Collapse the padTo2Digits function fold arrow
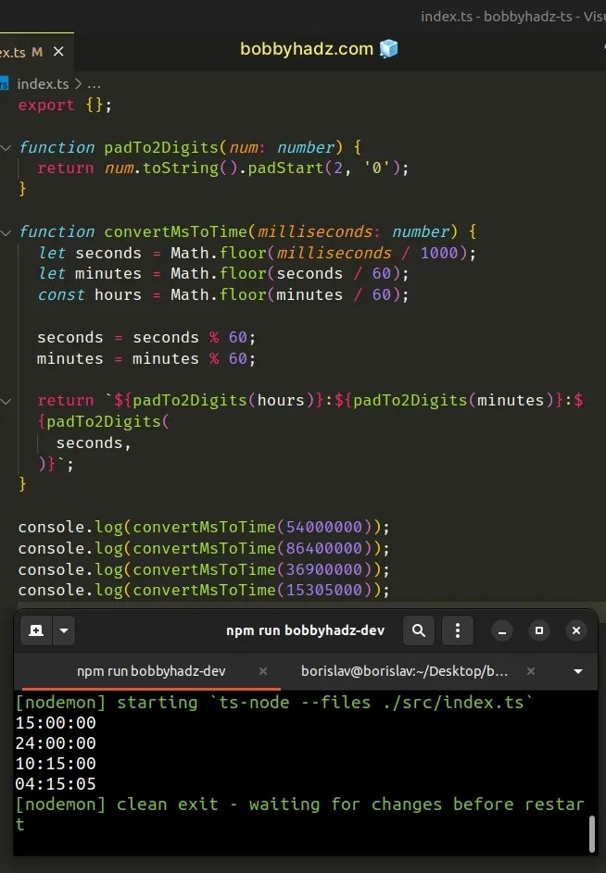The width and height of the screenshot is (606, 873). [6, 147]
